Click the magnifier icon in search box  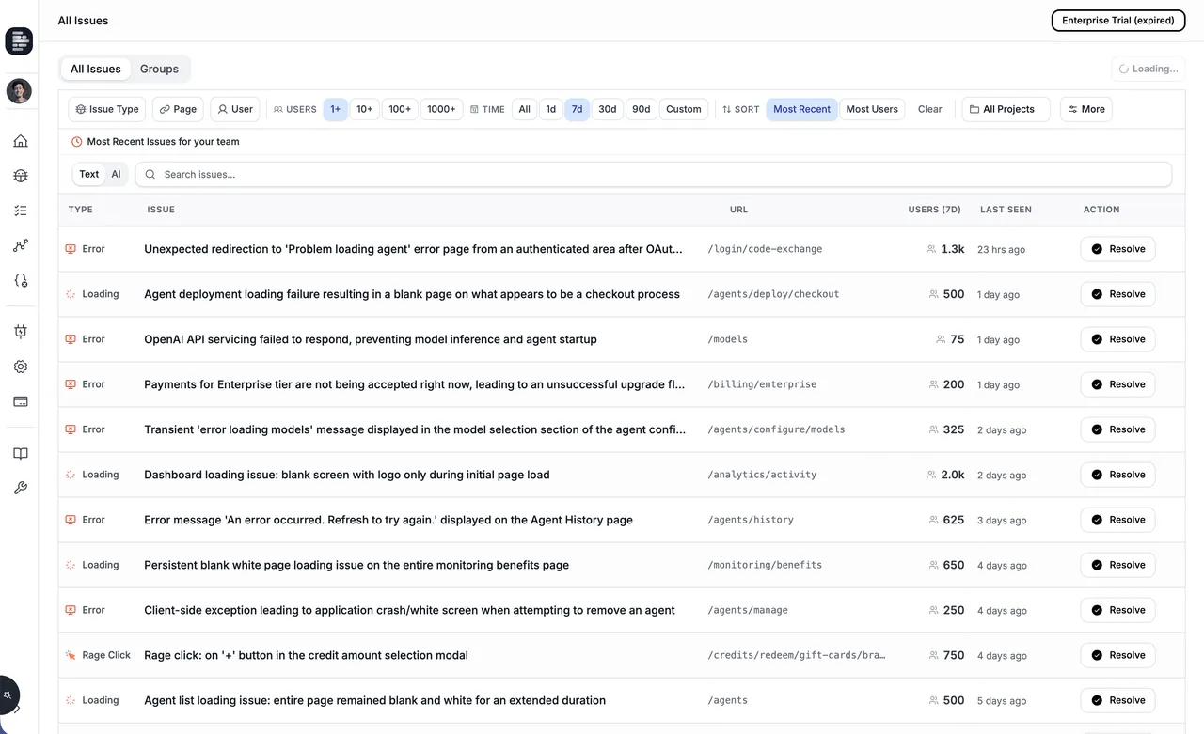click(150, 174)
